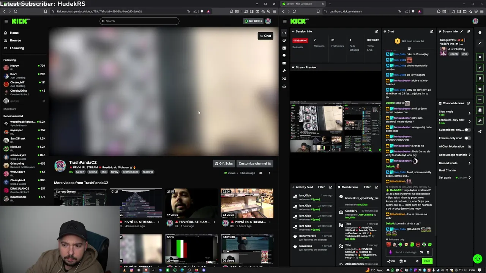Click the Just Chatting category in Stream Info
Viewport: 486px width, 273px height.
456,49
